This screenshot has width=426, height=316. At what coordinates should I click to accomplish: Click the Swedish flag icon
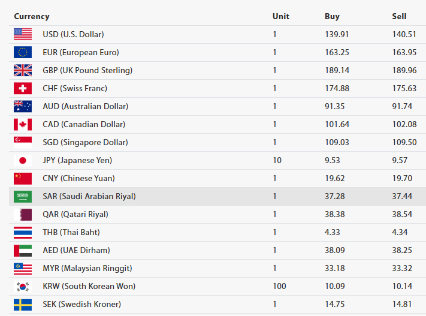coord(23,304)
